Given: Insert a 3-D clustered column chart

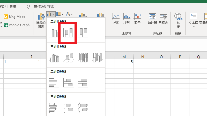Looking at the screenshot, I should (54, 57).
